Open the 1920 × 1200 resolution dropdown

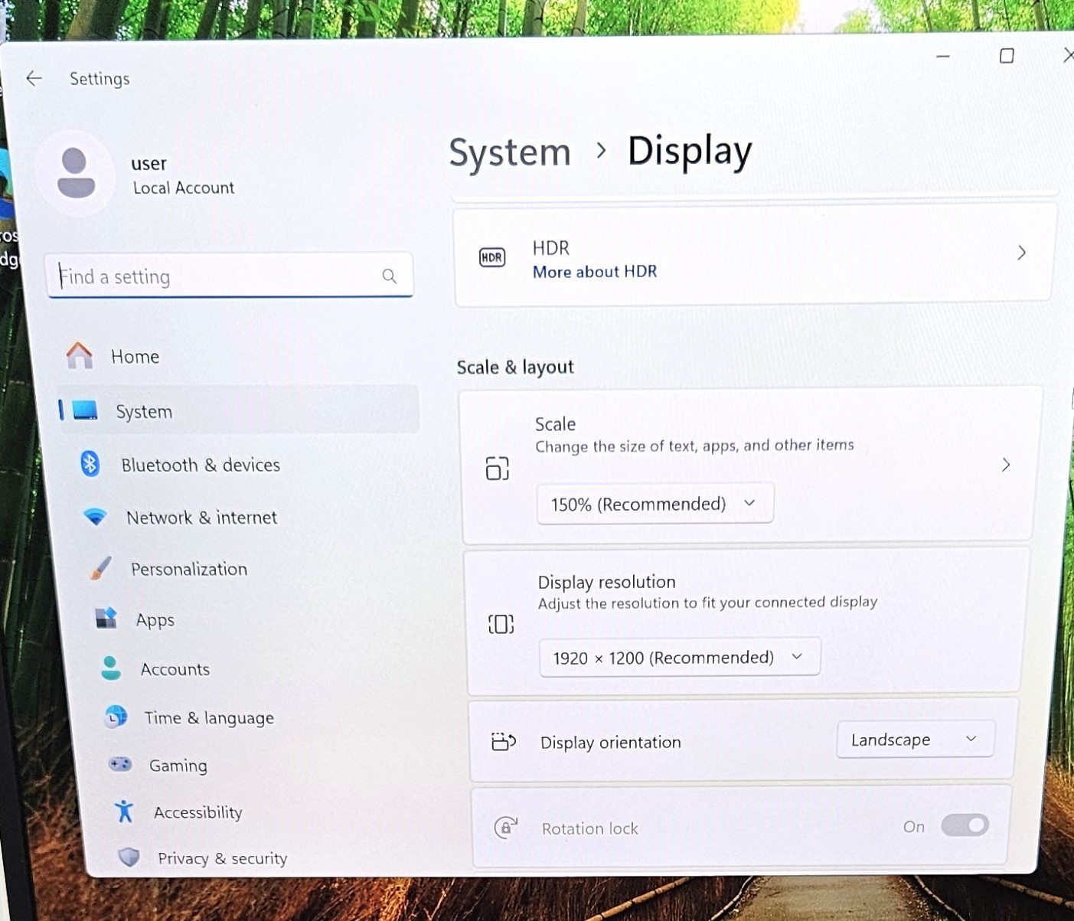pos(680,658)
